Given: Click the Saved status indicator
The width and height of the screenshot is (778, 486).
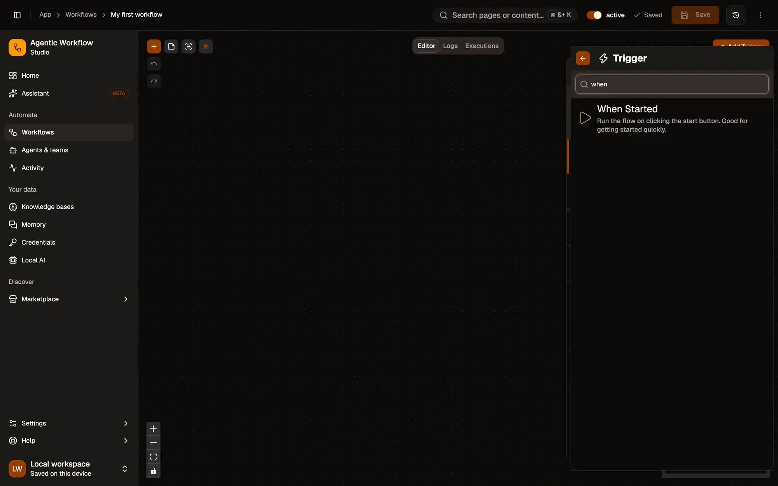Looking at the screenshot, I should click(648, 15).
